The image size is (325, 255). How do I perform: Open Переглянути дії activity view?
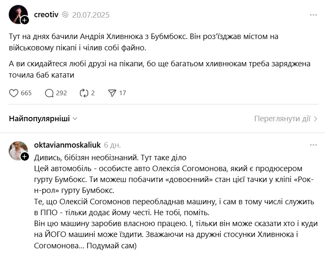pyautogui.click(x=286, y=119)
